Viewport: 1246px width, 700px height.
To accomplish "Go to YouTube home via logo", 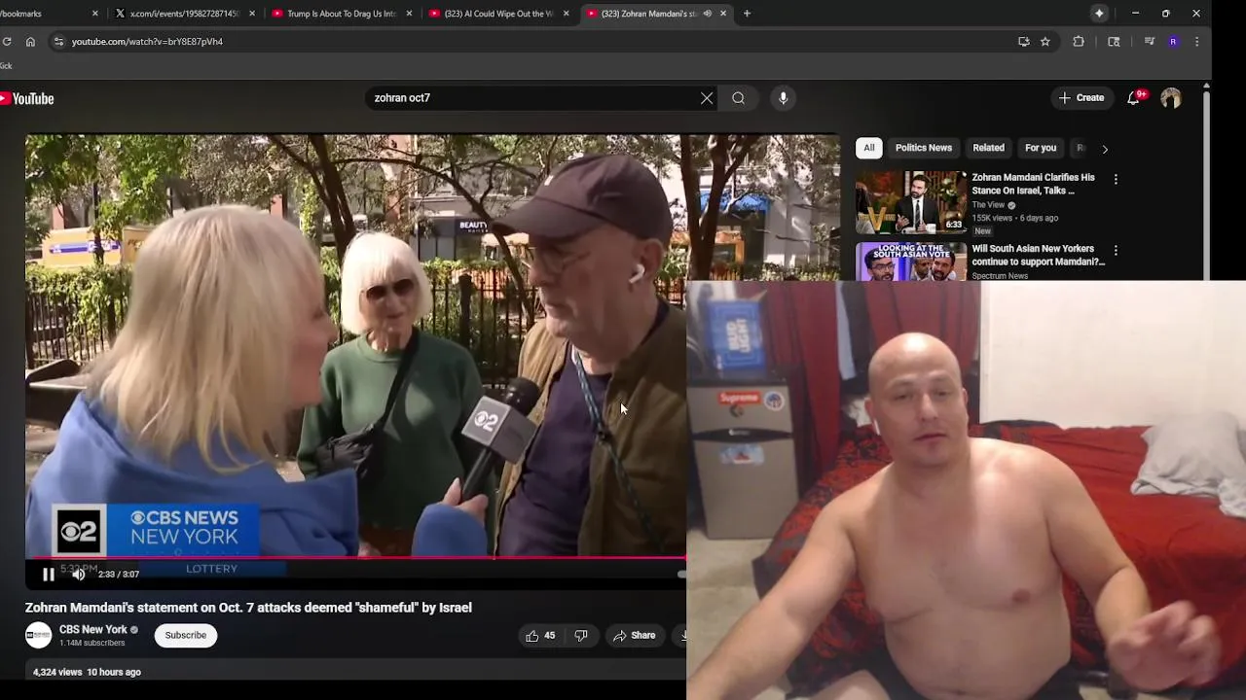I will pos(27,98).
